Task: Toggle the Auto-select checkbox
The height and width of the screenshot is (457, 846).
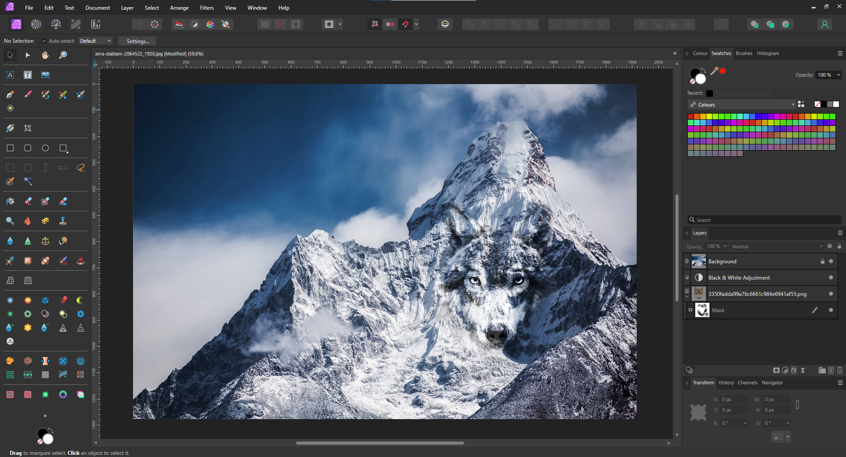Action: coord(44,41)
